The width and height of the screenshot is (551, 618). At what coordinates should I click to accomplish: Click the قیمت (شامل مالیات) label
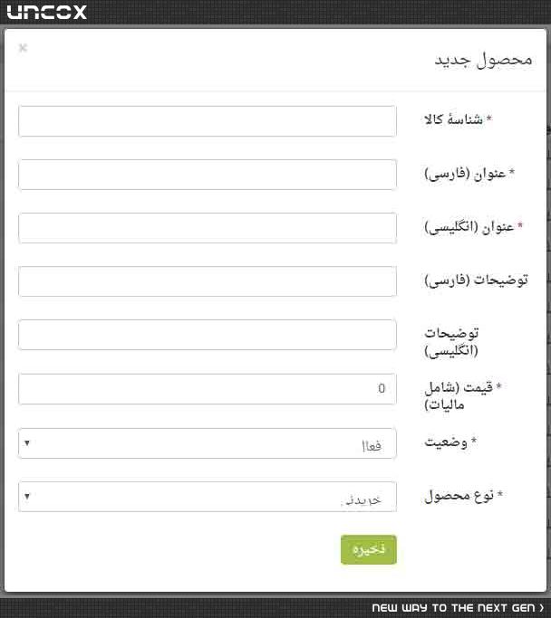coord(459,395)
